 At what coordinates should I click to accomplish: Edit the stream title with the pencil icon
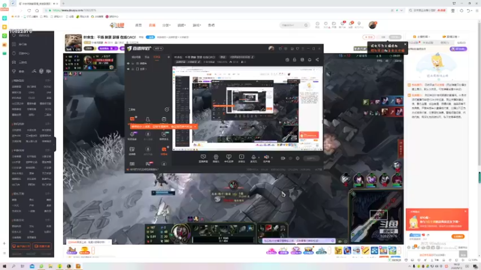253,57
